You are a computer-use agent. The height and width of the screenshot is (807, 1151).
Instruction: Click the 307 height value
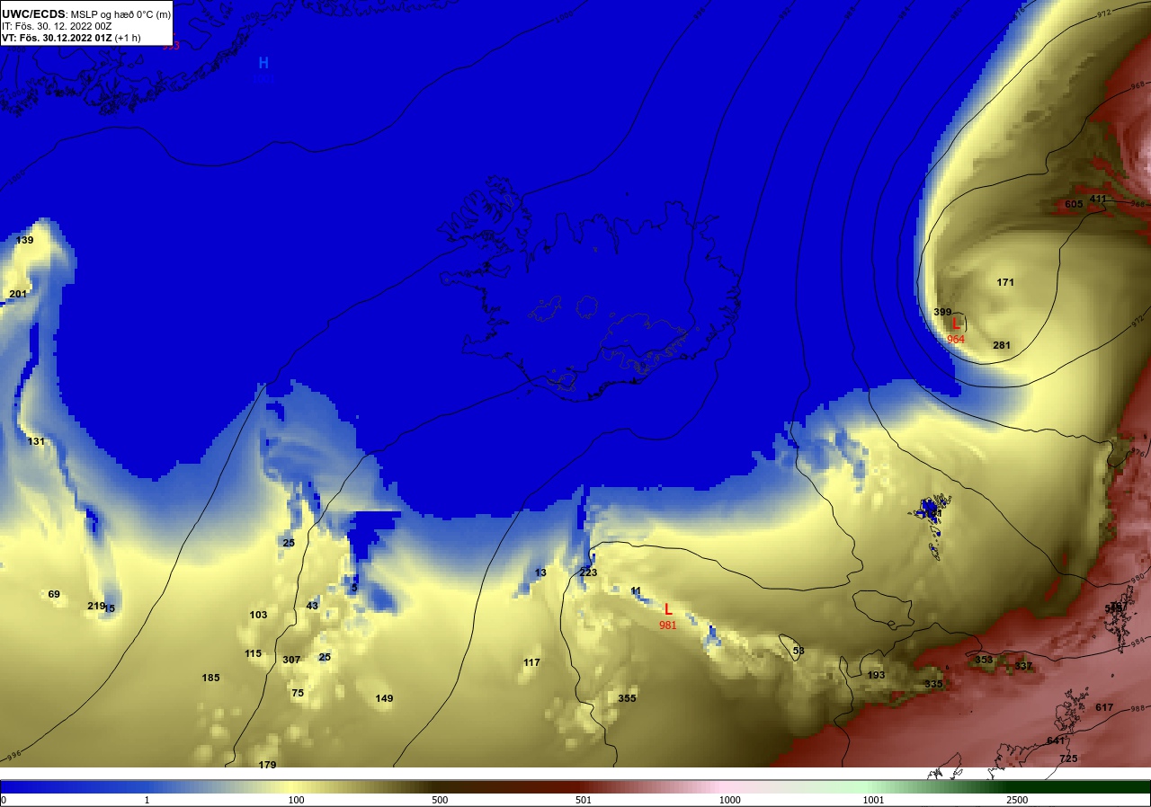coord(291,661)
